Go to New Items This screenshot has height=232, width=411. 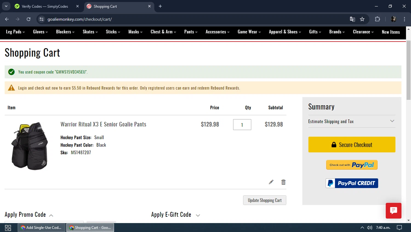pyautogui.click(x=391, y=32)
